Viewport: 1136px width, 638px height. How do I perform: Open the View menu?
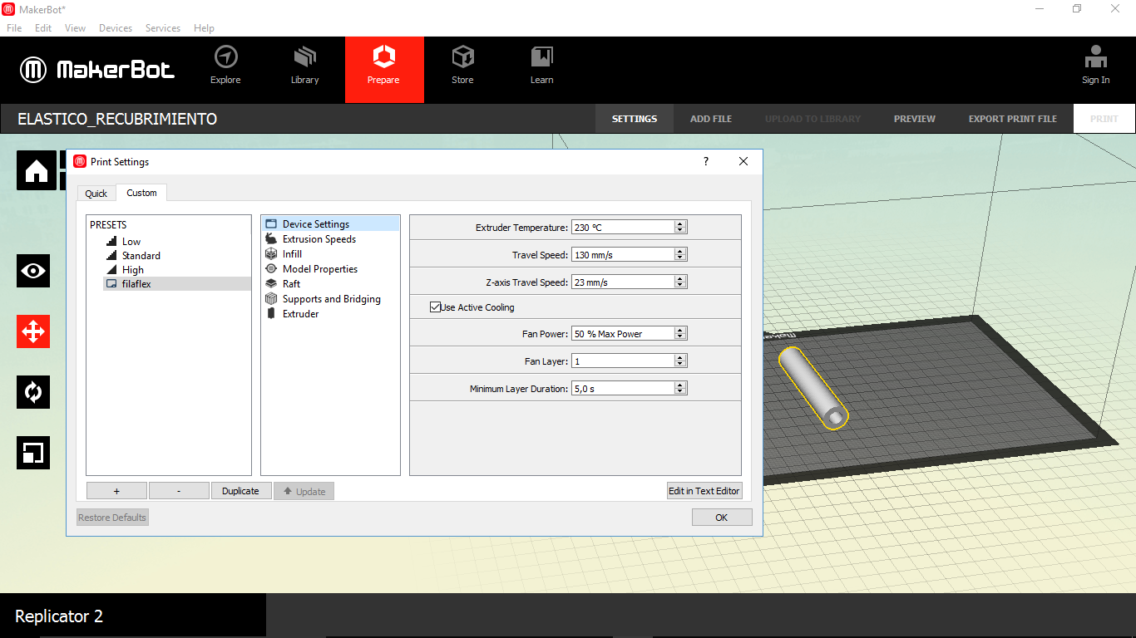pyautogui.click(x=76, y=27)
